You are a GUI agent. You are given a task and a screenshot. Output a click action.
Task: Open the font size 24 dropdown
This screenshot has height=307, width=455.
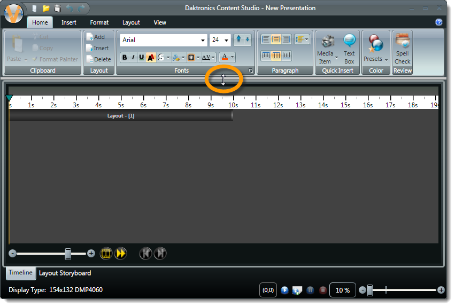click(227, 41)
